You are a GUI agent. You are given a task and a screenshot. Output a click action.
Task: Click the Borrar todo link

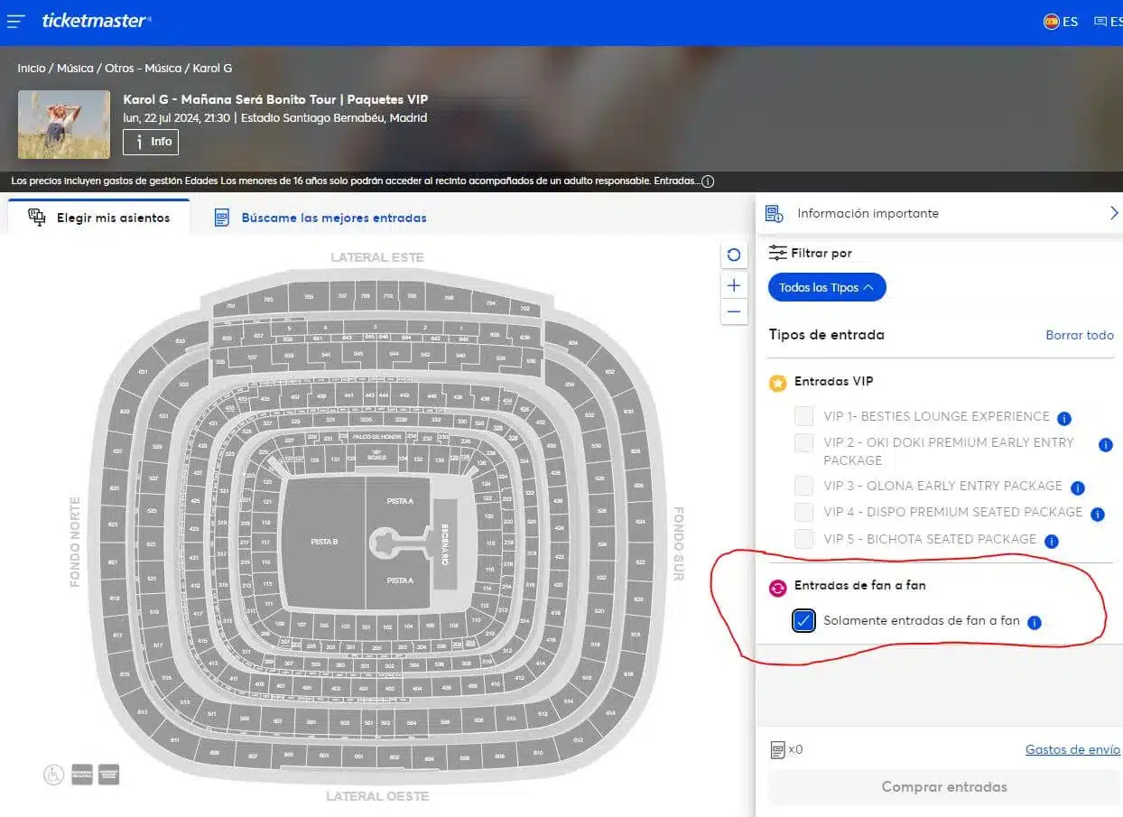[1079, 335]
